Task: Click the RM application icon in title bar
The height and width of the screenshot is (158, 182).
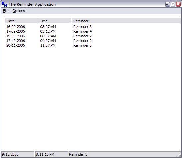Action: pos(5,4)
